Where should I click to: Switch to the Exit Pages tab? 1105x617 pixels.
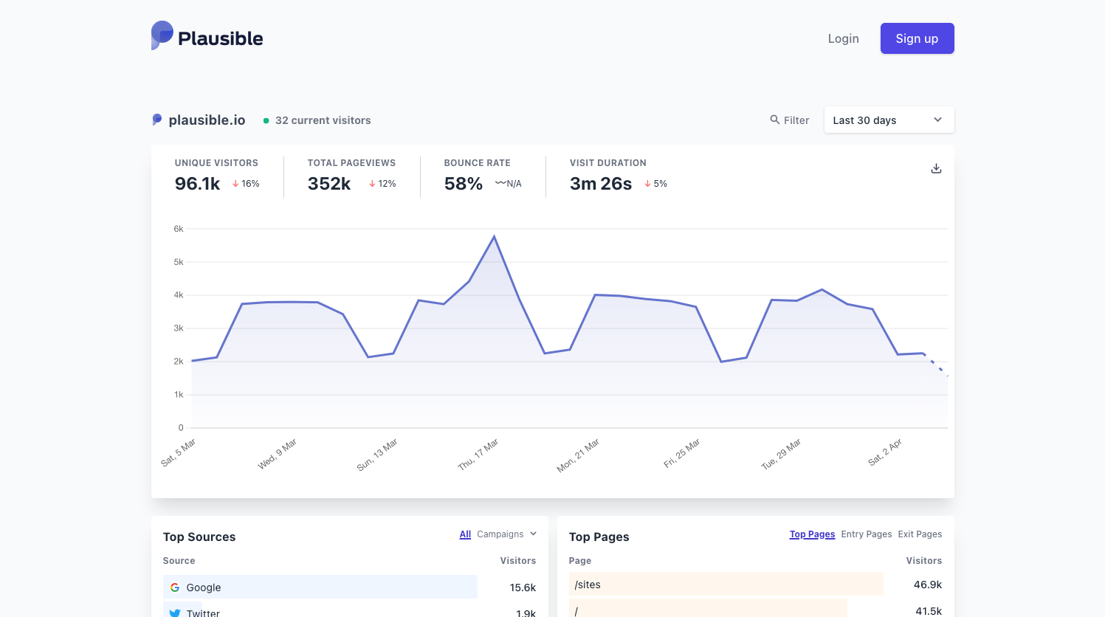click(x=920, y=534)
